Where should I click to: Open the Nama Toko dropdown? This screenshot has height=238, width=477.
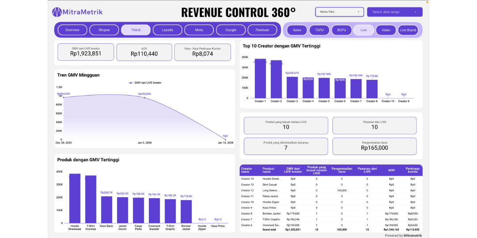pos(339,12)
